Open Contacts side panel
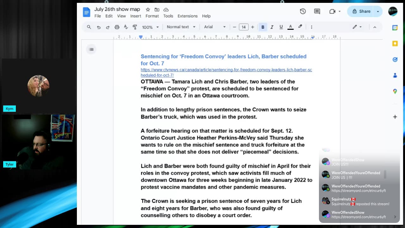This screenshot has height=228, width=405. (x=395, y=75)
